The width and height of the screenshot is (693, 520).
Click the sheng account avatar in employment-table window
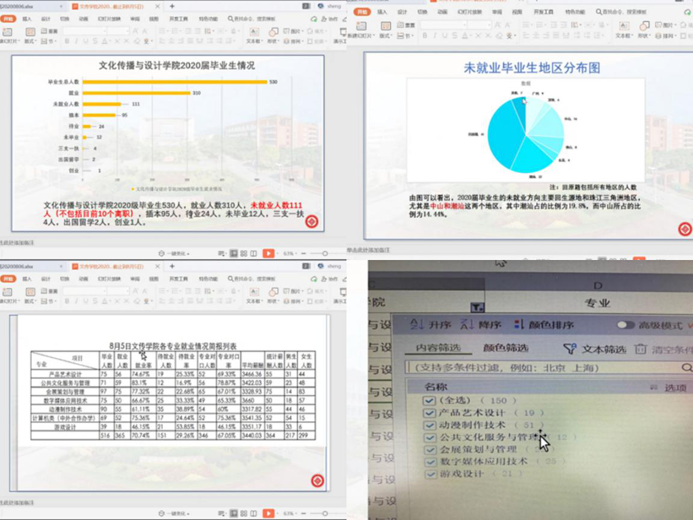[x=321, y=266]
